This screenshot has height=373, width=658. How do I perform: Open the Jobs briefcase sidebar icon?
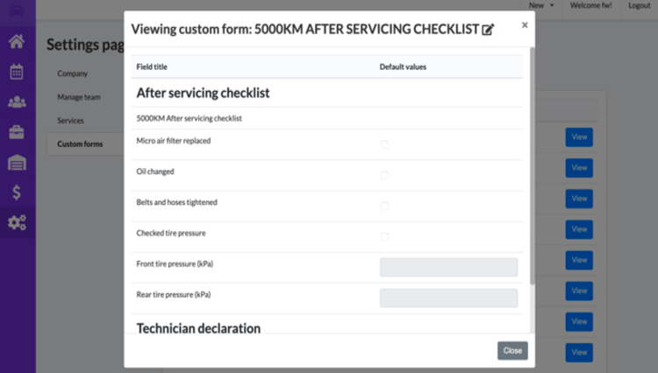(x=17, y=132)
